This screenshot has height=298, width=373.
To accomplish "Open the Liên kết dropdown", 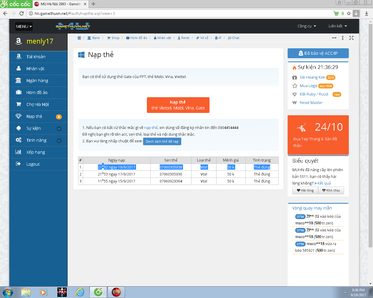I will tap(337, 26).
